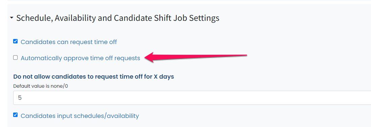Select the "Do not allow candidates" bold heading
This screenshot has width=371, height=127.
[94, 77]
